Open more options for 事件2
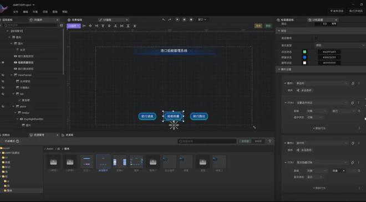This screenshot has width=366, height=202. point(359,143)
